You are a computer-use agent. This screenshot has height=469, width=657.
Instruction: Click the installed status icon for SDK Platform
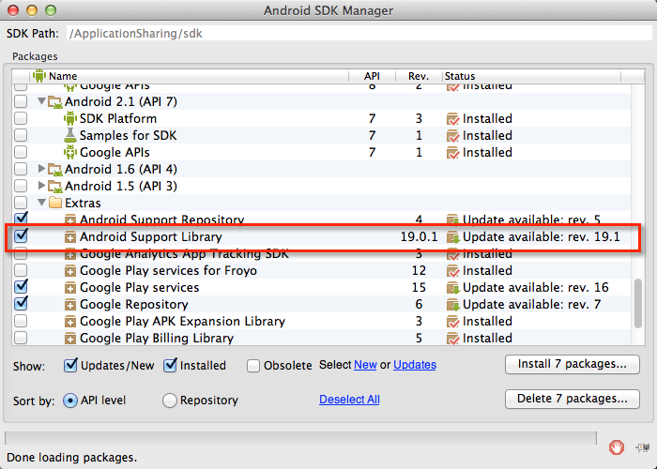tap(452, 119)
